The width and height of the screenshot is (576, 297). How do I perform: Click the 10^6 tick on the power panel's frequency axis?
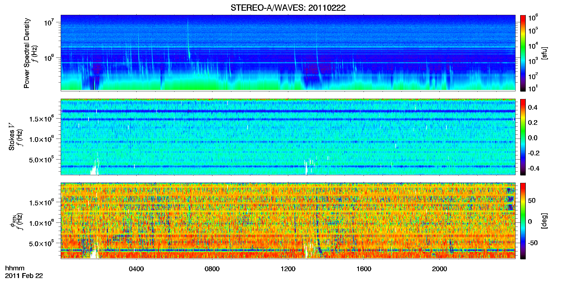click(x=49, y=57)
